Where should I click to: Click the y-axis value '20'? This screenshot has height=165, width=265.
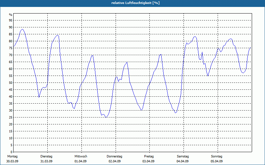click(11, 124)
